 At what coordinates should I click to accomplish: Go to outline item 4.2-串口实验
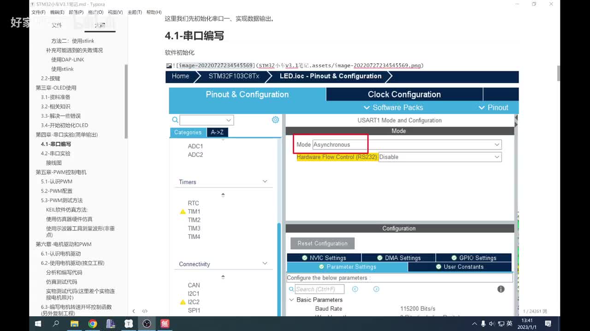[x=55, y=154]
